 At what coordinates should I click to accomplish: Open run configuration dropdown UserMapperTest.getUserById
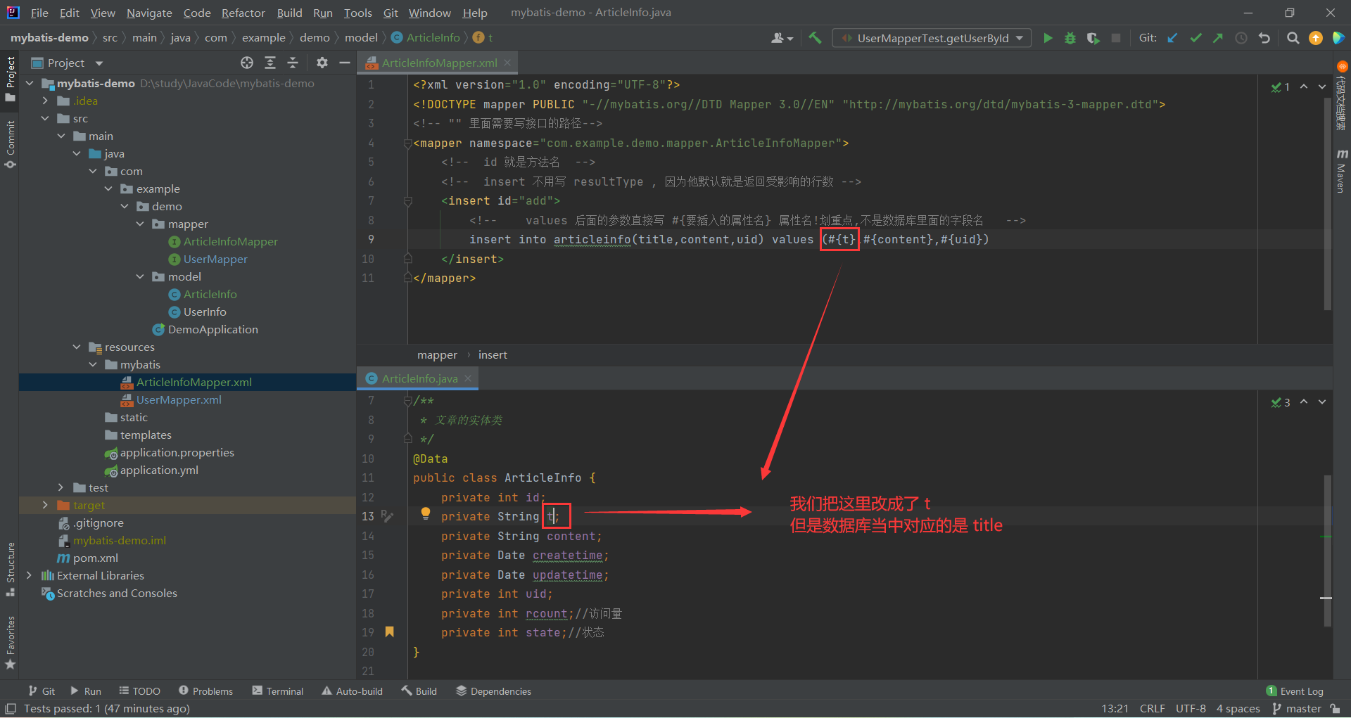(x=932, y=38)
